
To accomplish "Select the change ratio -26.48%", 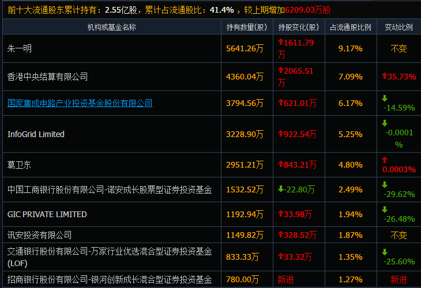I will pos(399,214).
